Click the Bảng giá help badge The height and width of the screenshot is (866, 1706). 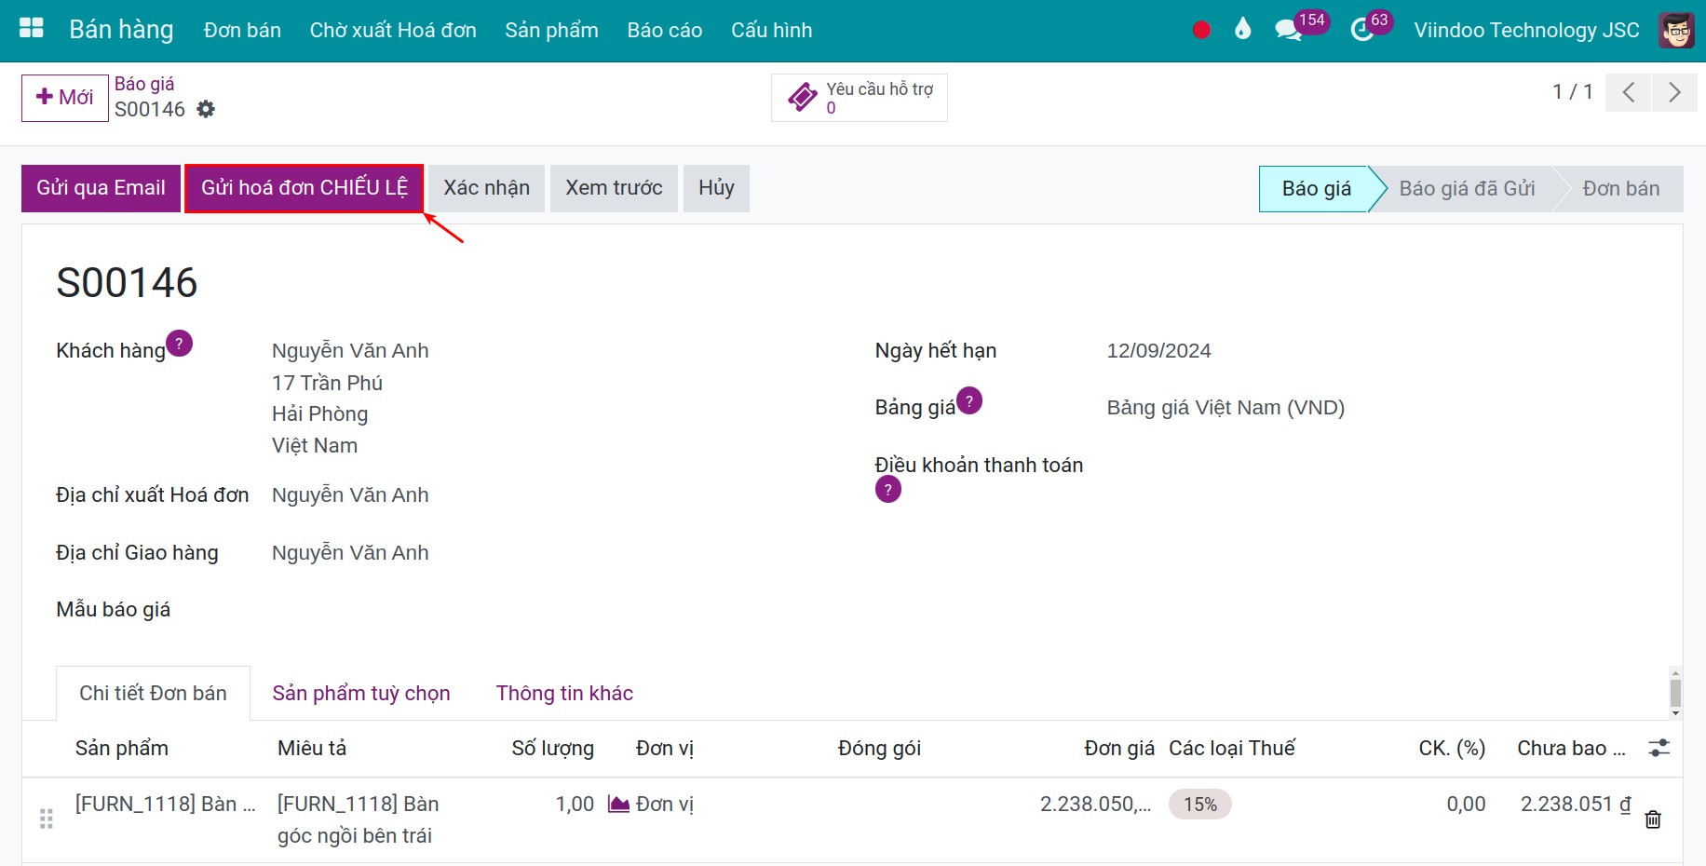[x=968, y=401]
